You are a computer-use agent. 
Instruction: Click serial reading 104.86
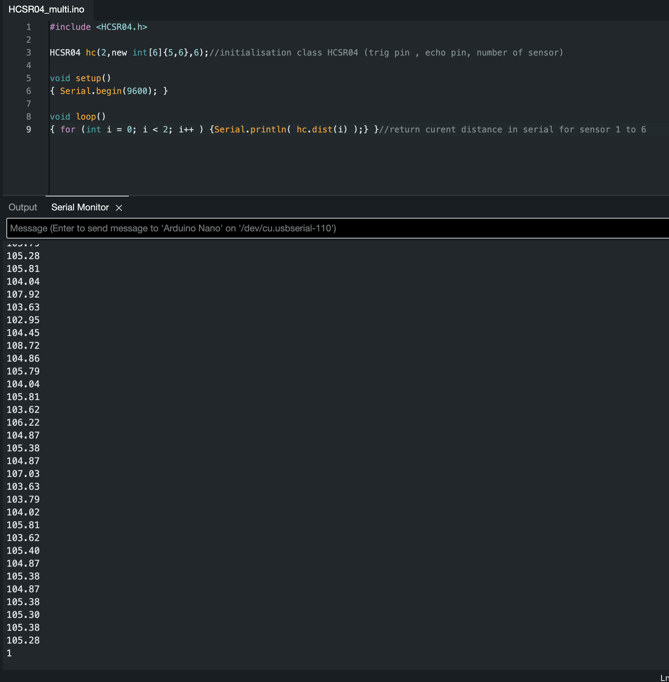pyautogui.click(x=23, y=358)
